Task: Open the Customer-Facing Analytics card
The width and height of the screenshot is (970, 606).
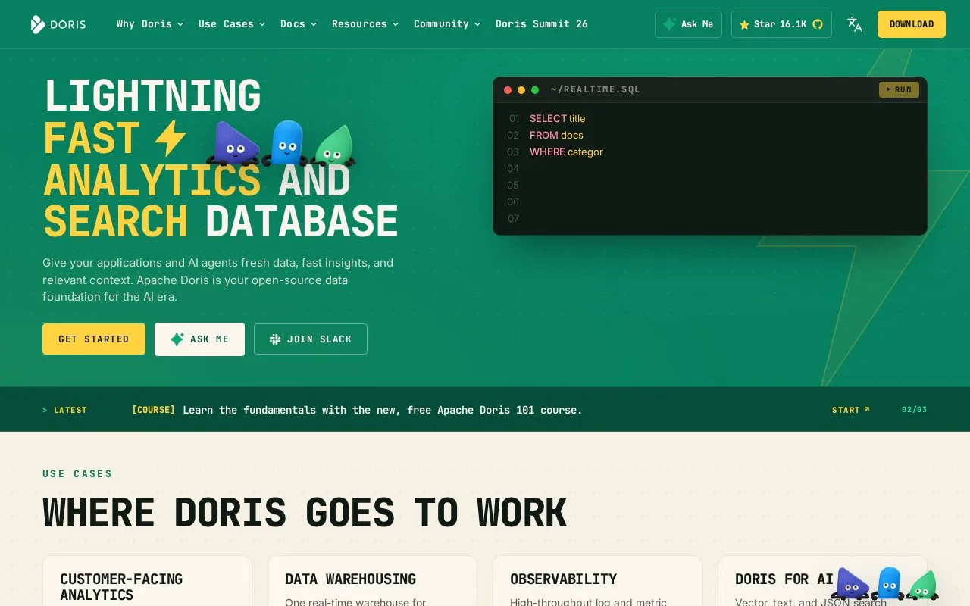Action: coord(147,582)
